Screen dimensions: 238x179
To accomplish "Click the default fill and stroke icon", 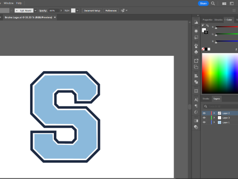I will (x=203, y=25).
